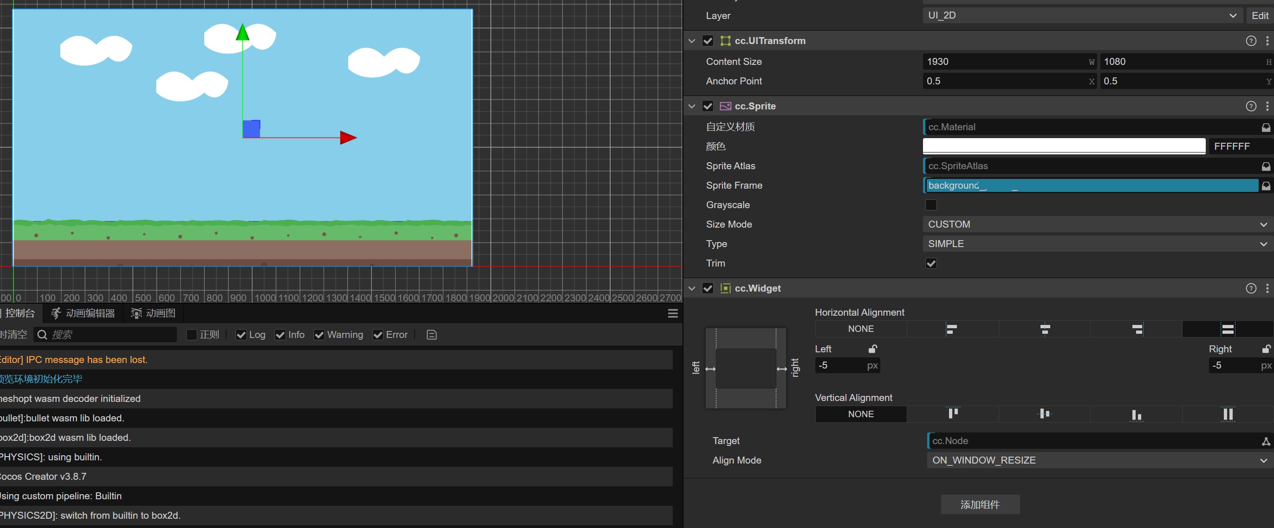Viewport: 1274px width, 528px height.
Task: Disable the Warning log filter
Action: pos(319,335)
